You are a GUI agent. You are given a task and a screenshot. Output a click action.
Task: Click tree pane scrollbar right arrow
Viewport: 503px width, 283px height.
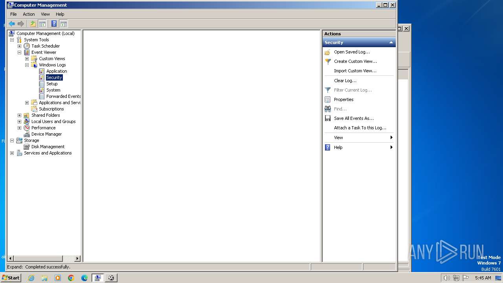coord(77,258)
